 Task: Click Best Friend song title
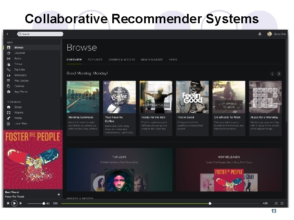[x=12, y=192]
